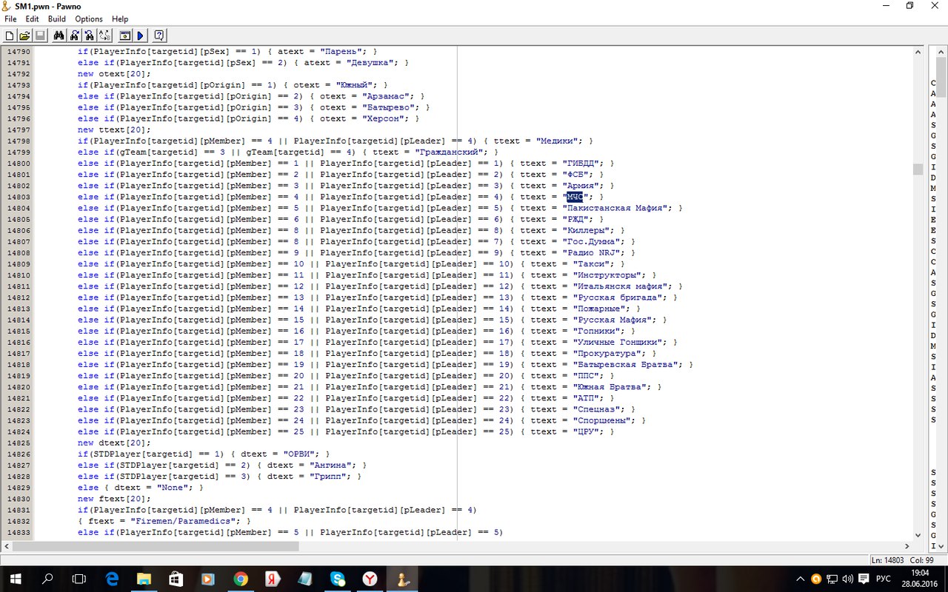Click the horizontal scrollbar left arrow
Screen dimensions: 948x592
click(7, 546)
